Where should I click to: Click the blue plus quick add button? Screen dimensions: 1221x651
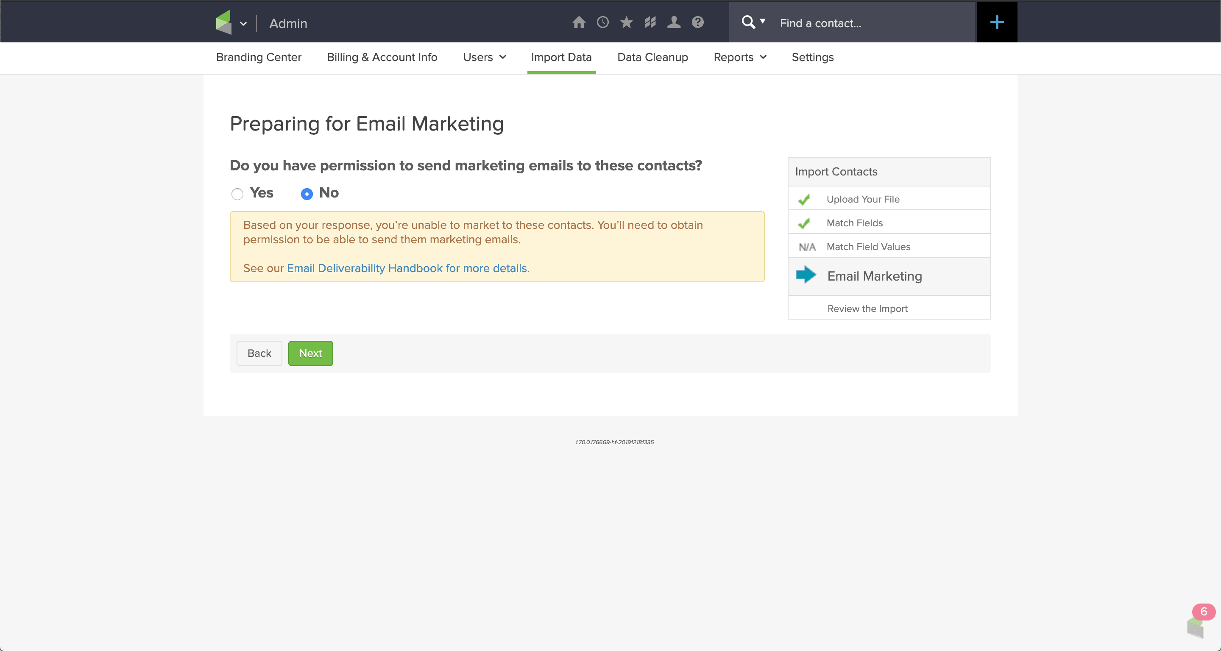[996, 22]
